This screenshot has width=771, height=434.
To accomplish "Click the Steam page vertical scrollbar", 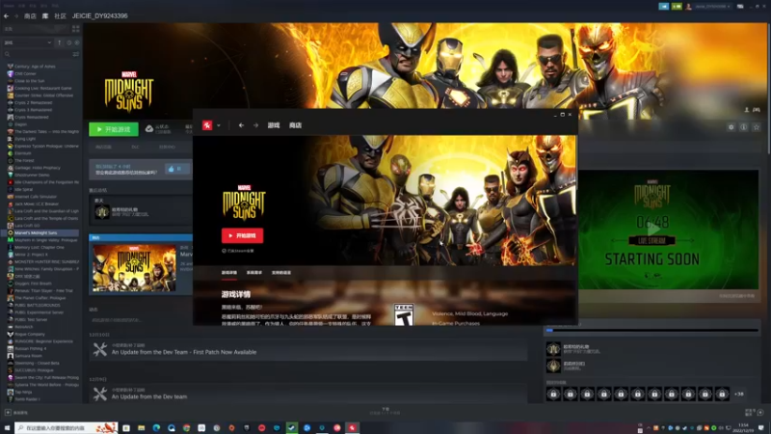I will point(768,89).
